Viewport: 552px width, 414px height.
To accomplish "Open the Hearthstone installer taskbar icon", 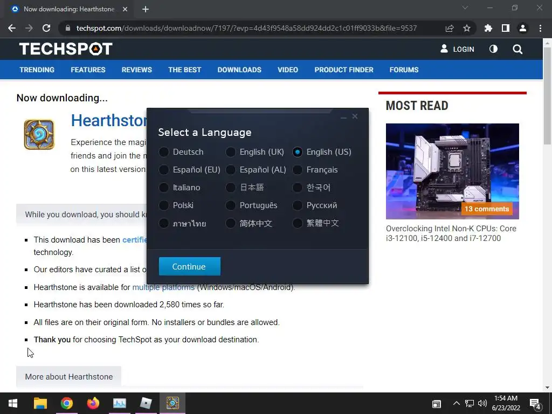I will click(172, 403).
